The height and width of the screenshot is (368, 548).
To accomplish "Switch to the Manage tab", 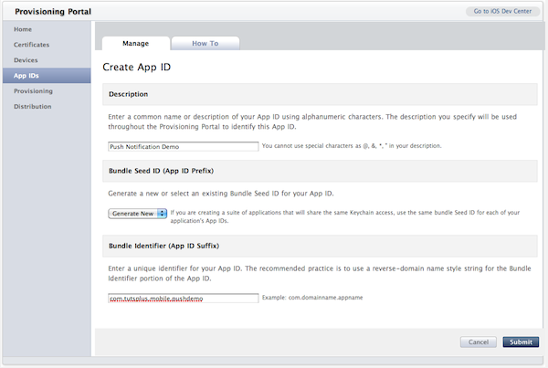I will pyautogui.click(x=136, y=43).
